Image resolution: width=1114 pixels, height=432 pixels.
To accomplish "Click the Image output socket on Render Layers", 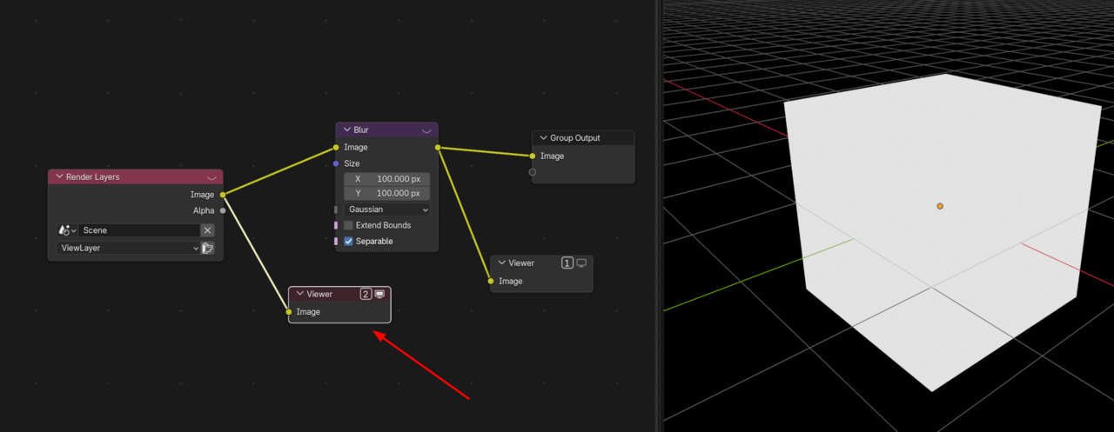I will point(223,195).
